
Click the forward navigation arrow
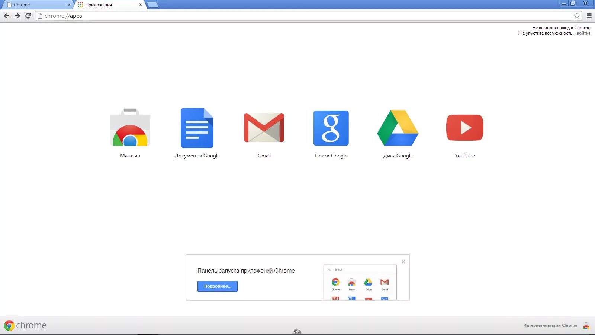click(x=17, y=16)
